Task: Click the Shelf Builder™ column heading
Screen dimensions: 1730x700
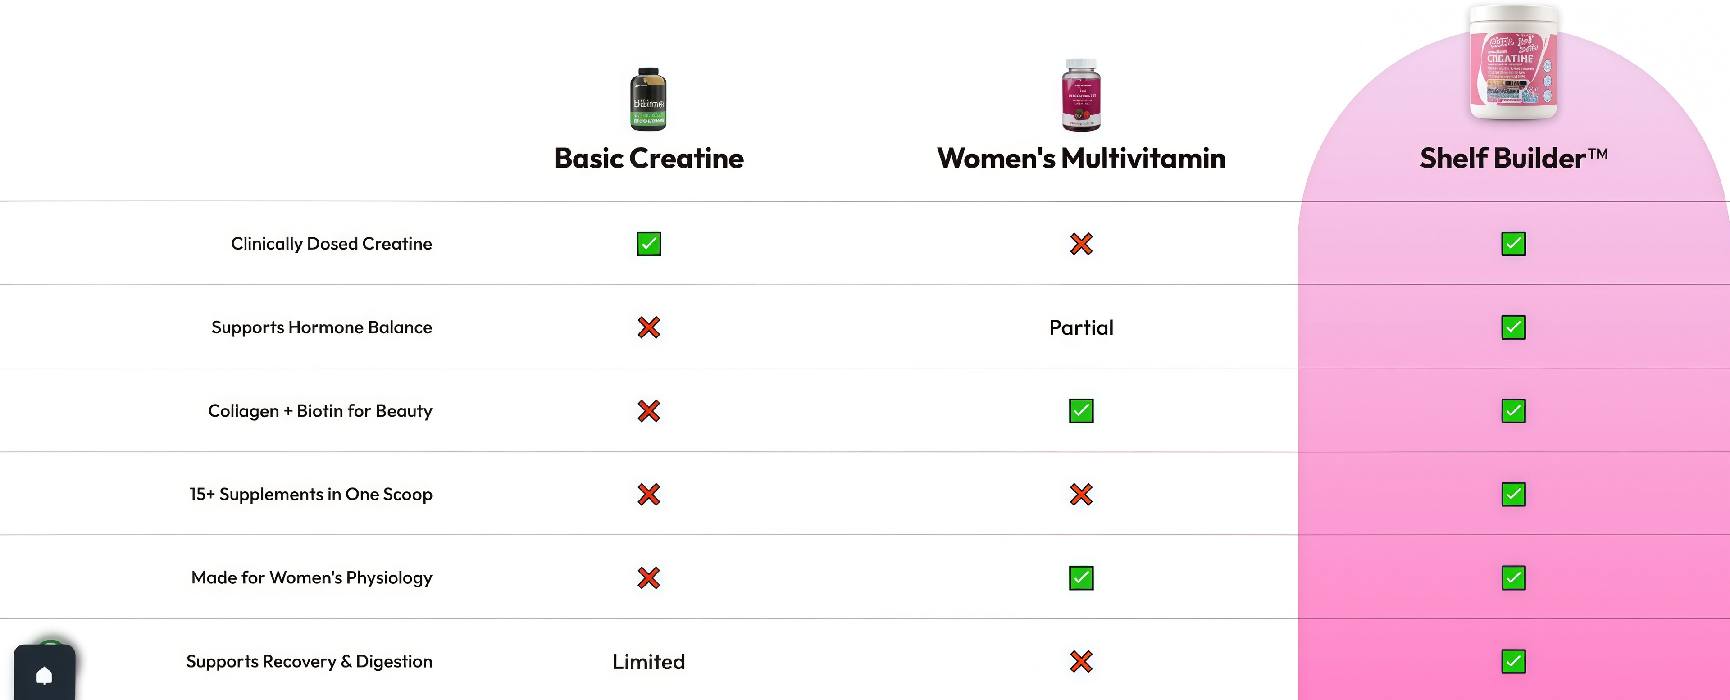Action: [x=1513, y=159]
